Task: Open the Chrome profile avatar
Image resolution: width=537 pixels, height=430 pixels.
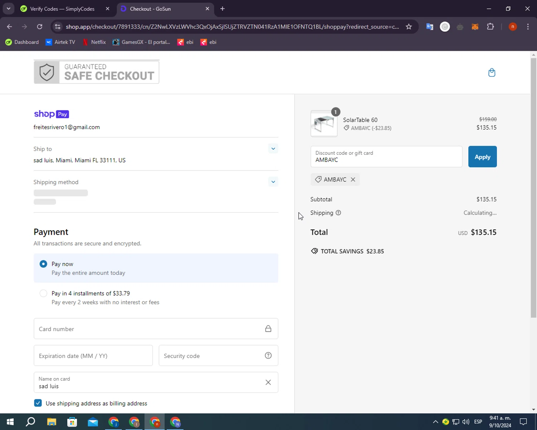Action: coord(513,27)
